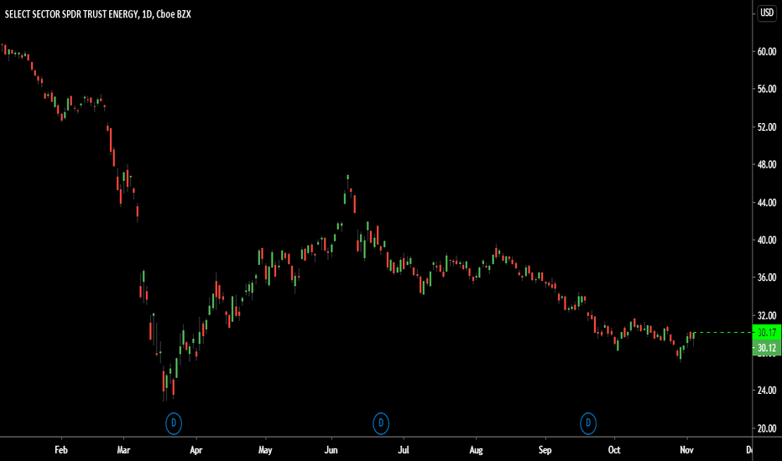Click the 48.00 price axis label

[767, 164]
